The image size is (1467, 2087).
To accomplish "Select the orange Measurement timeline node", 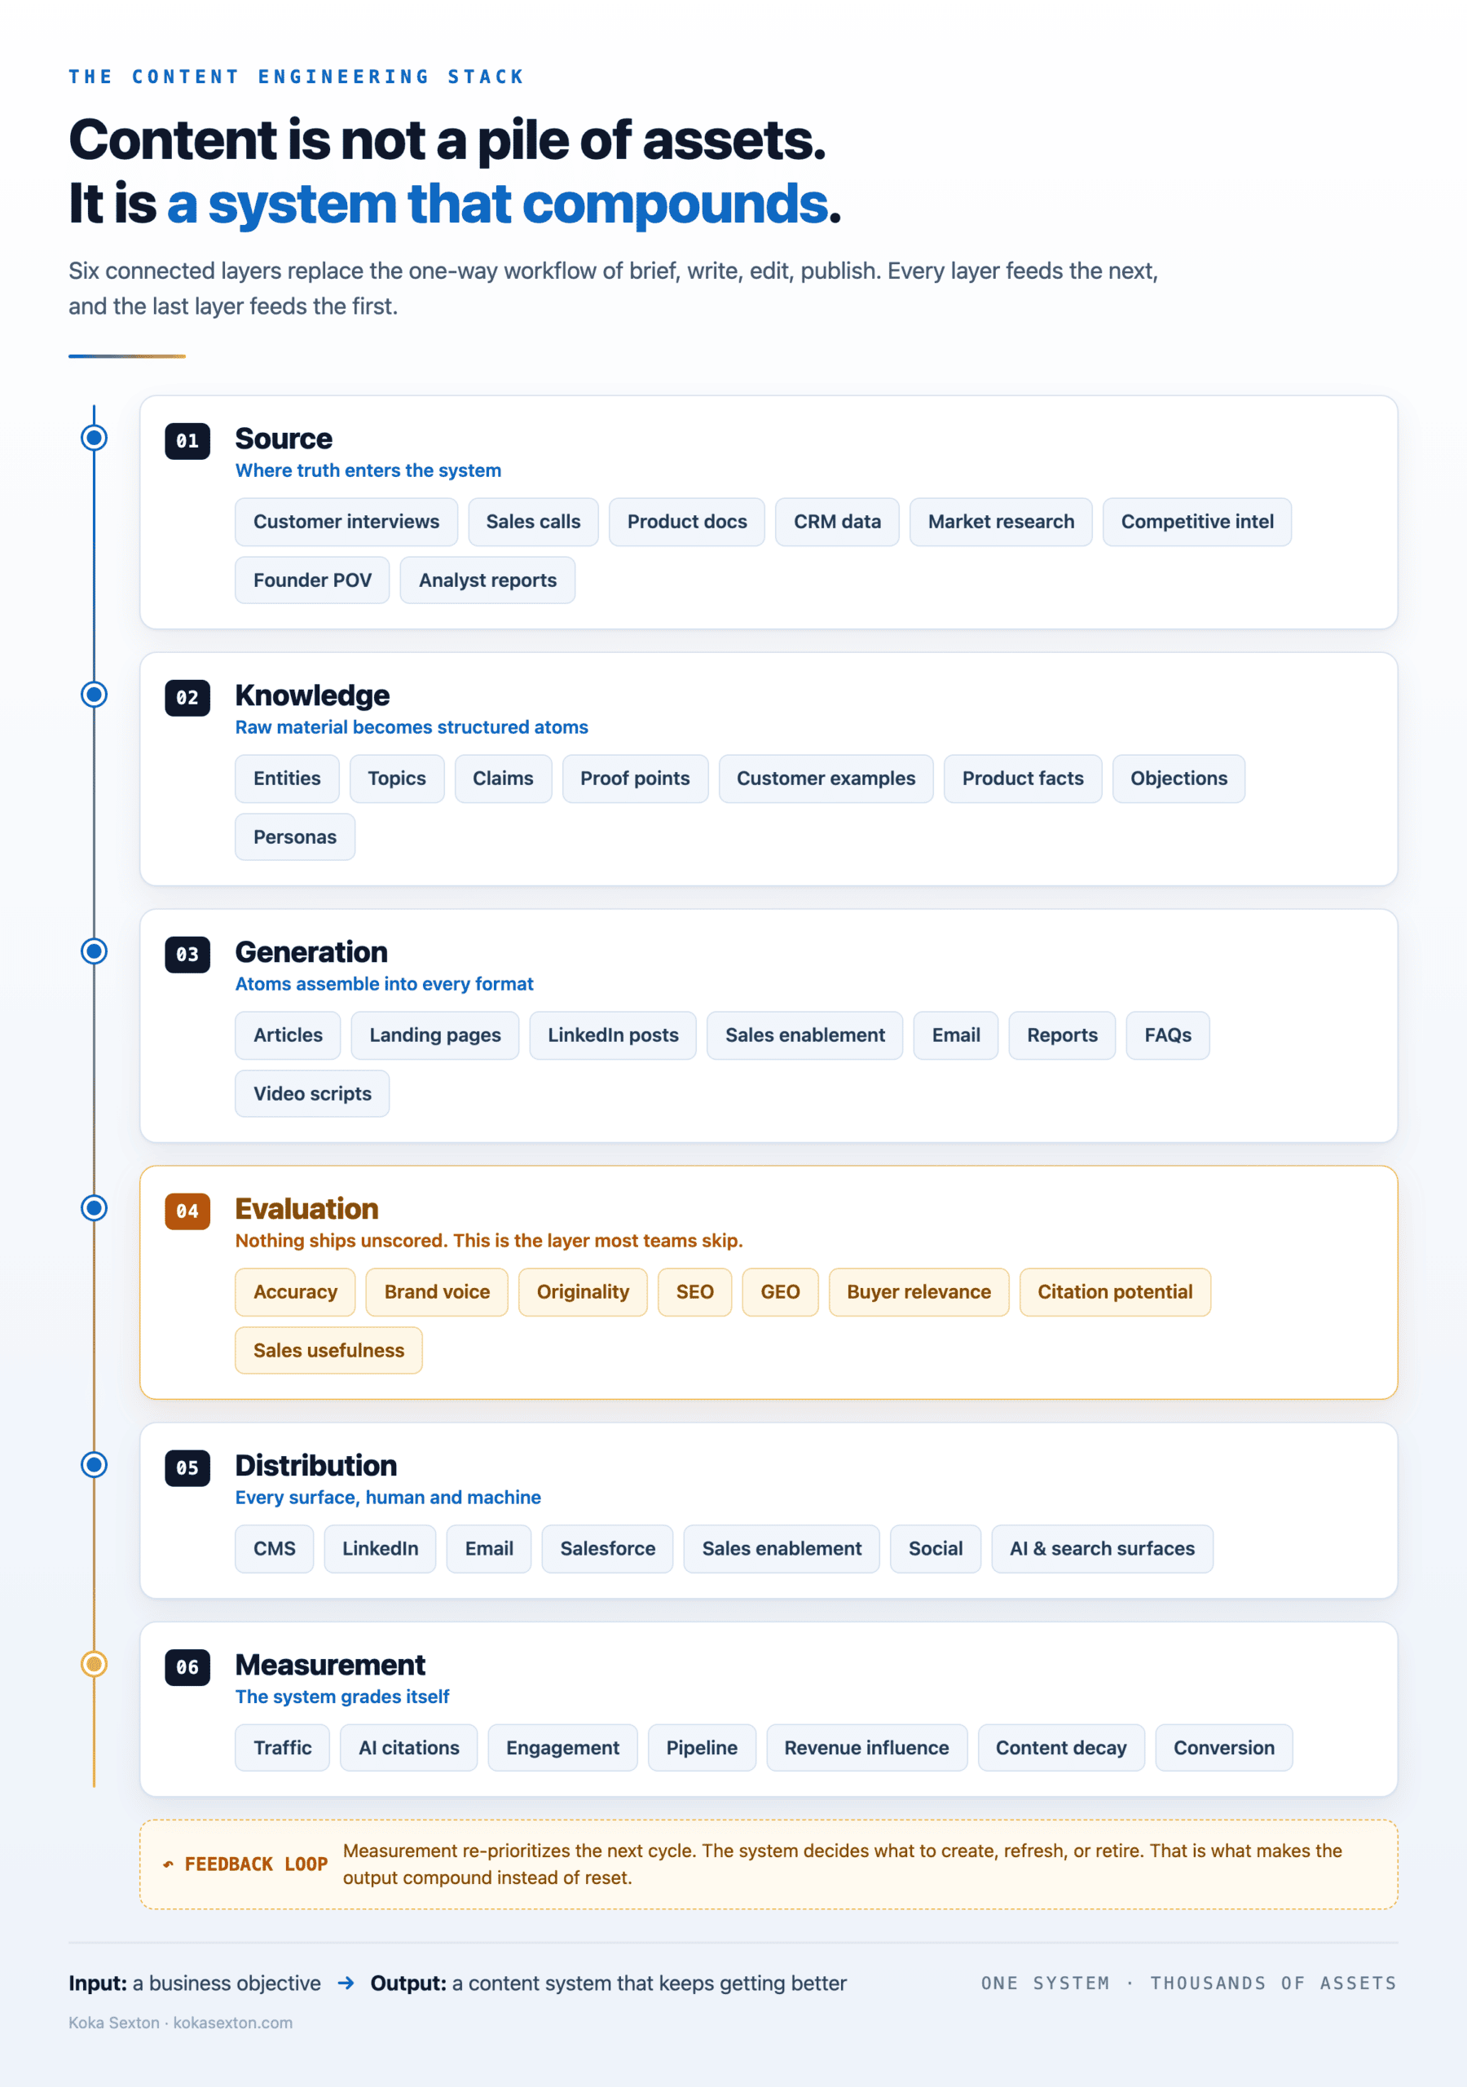I will [94, 1663].
